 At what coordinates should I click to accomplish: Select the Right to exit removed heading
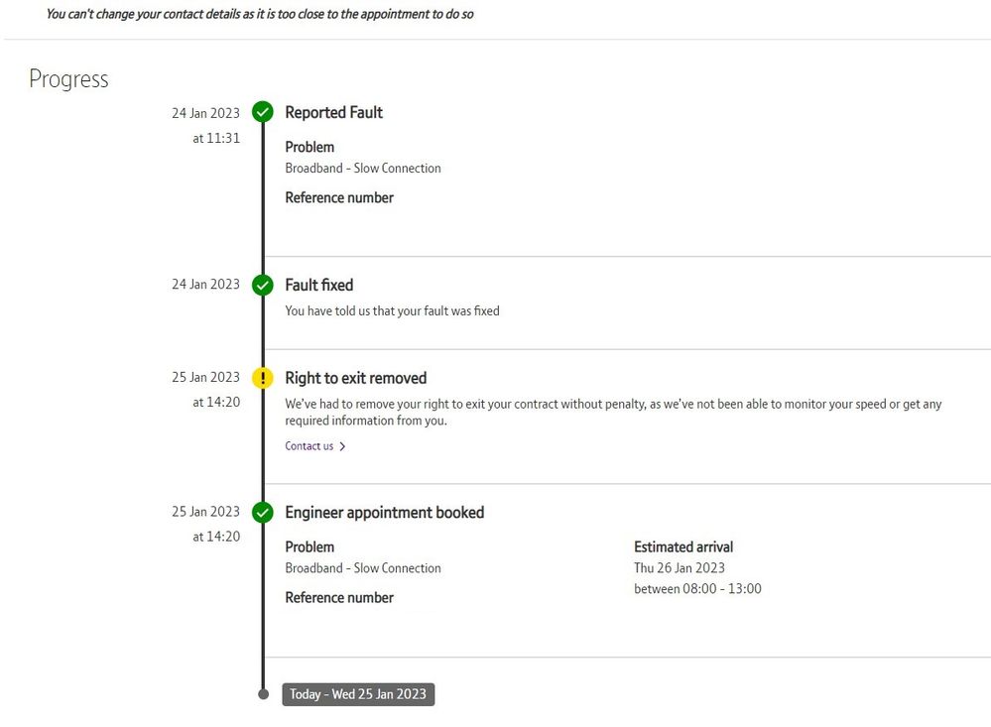point(355,378)
